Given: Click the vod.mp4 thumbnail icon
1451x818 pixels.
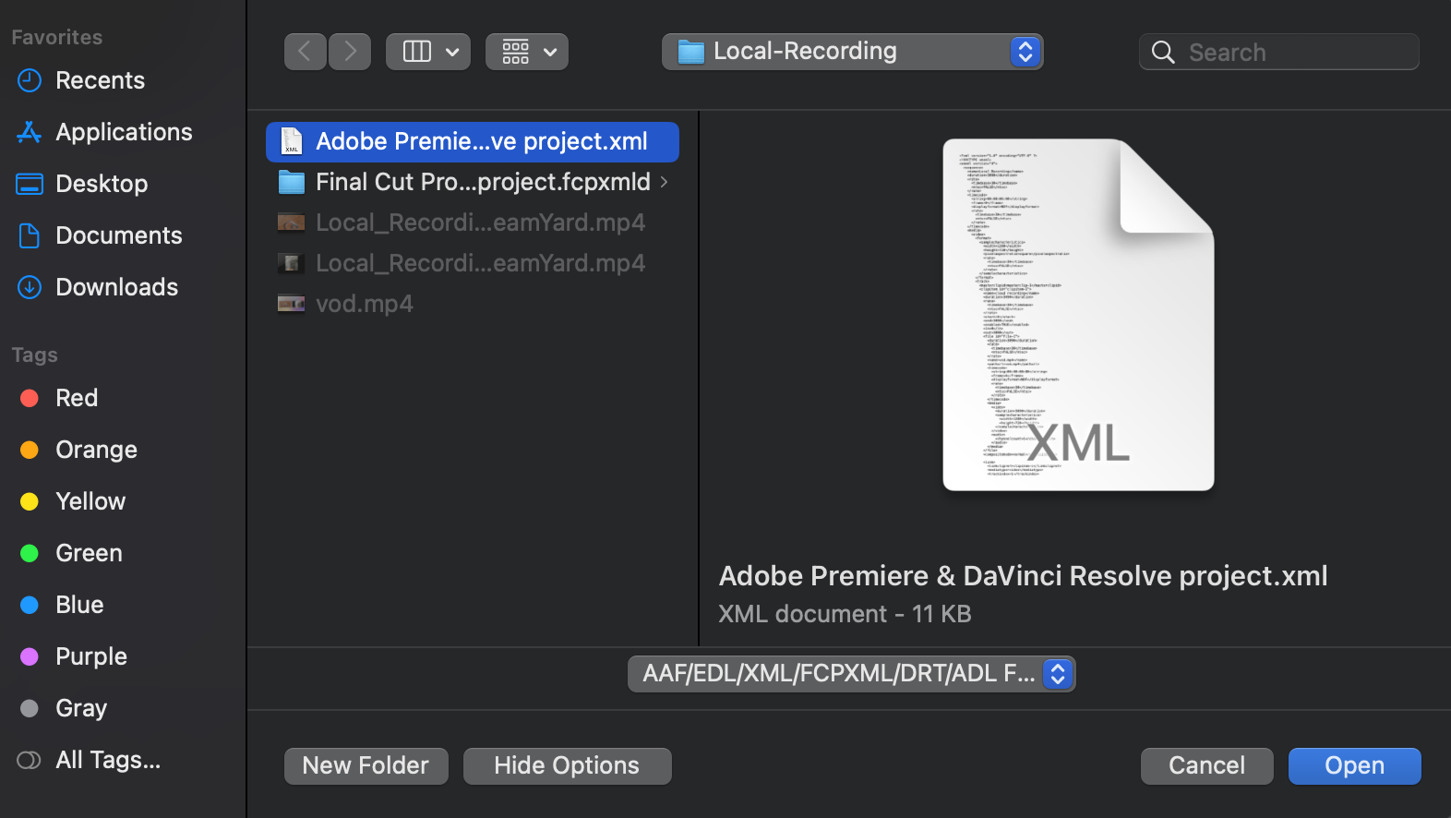Looking at the screenshot, I should (292, 304).
